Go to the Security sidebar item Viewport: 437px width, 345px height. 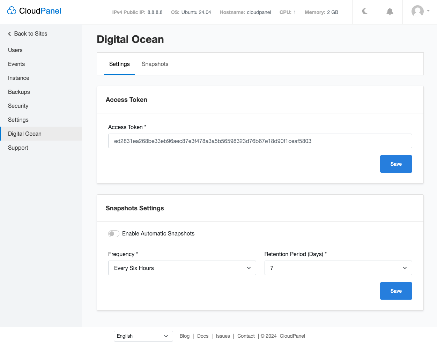point(18,106)
